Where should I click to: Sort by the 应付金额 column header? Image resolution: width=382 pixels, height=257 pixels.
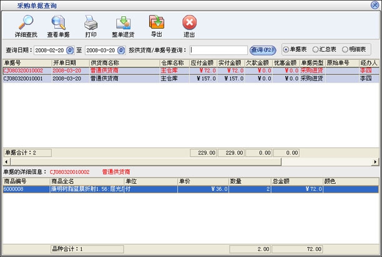tap(202, 63)
